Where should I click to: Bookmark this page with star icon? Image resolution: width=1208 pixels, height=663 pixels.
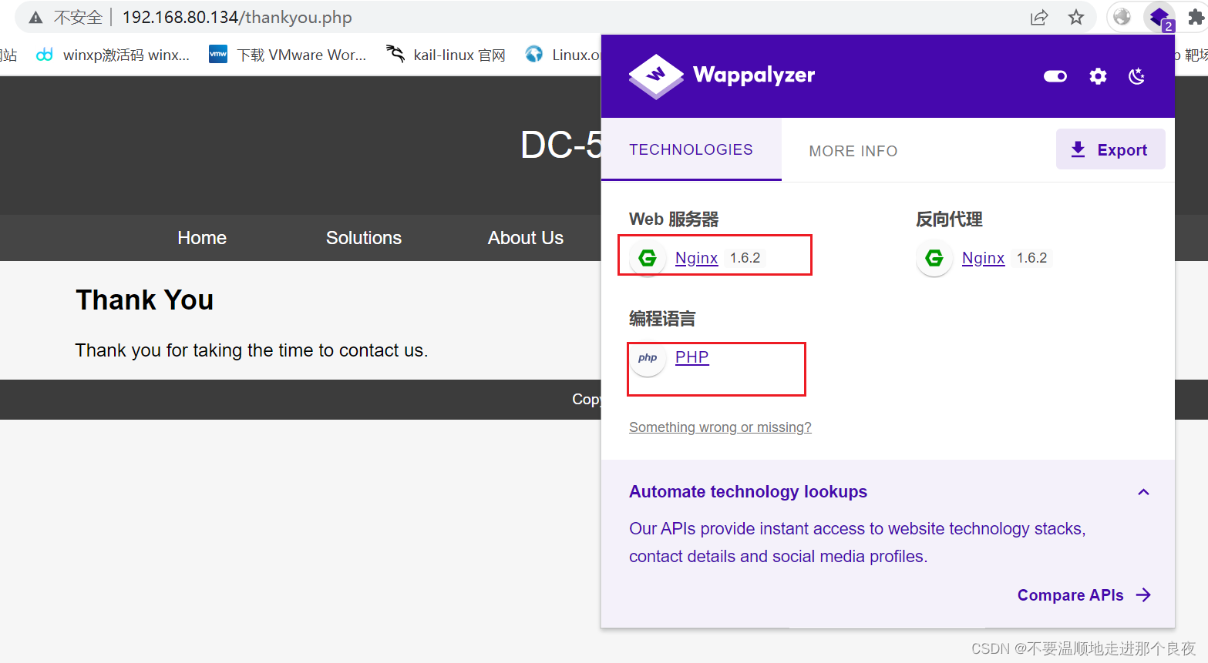[x=1076, y=17]
